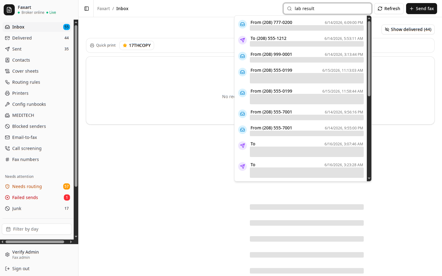Click the sidebar horizontal scrollbar thumb
The height and width of the screenshot is (276, 442).
pyautogui.click(x=35, y=242)
